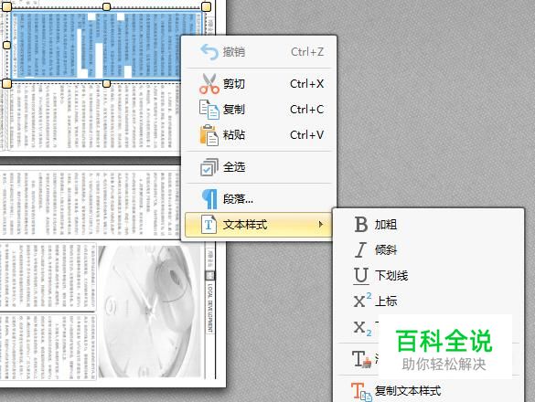Screen dimensions: 535x402
Task: Click the Copy pages icon
Action: pos(209,110)
